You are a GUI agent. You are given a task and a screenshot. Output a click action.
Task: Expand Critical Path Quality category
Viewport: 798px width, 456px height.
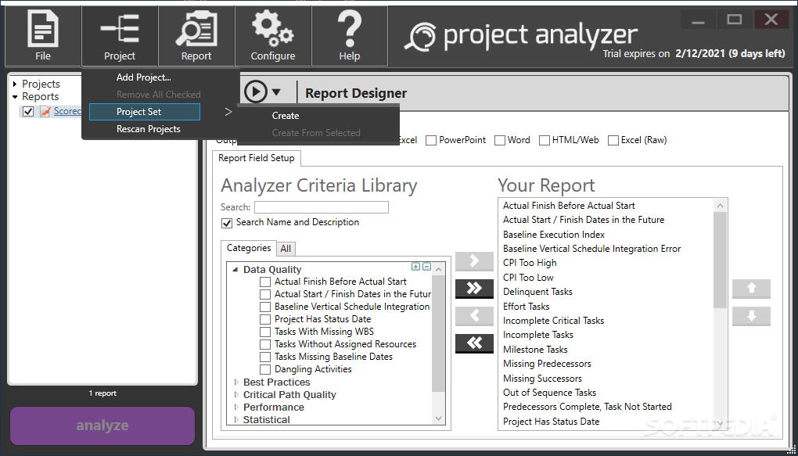pyautogui.click(x=236, y=394)
